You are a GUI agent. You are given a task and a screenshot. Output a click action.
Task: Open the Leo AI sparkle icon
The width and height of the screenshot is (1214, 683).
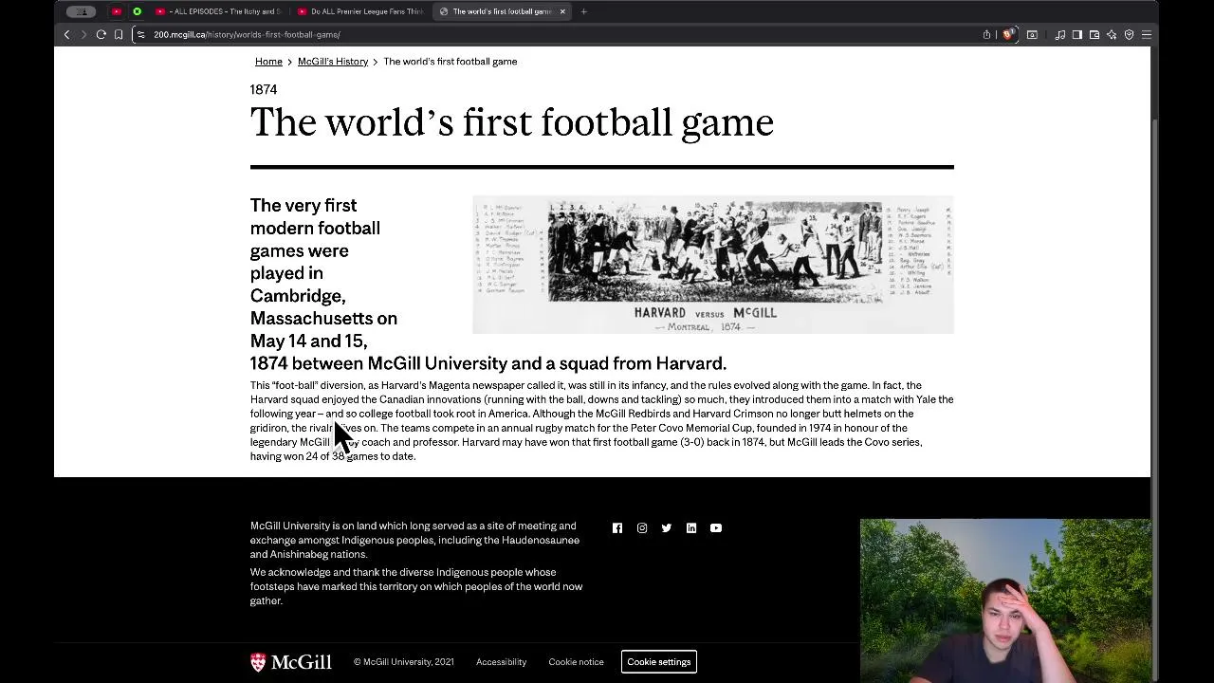coord(1112,34)
